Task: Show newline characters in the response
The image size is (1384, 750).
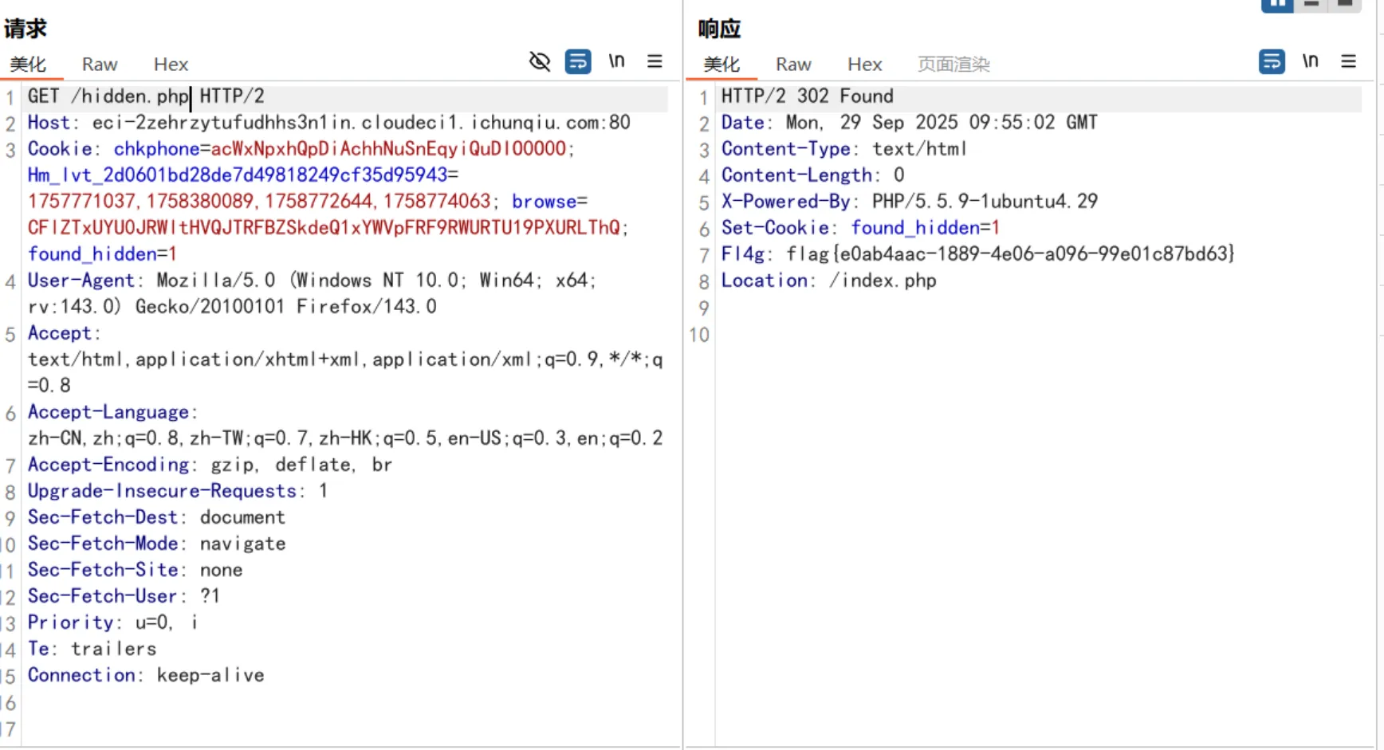Action: click(1311, 61)
